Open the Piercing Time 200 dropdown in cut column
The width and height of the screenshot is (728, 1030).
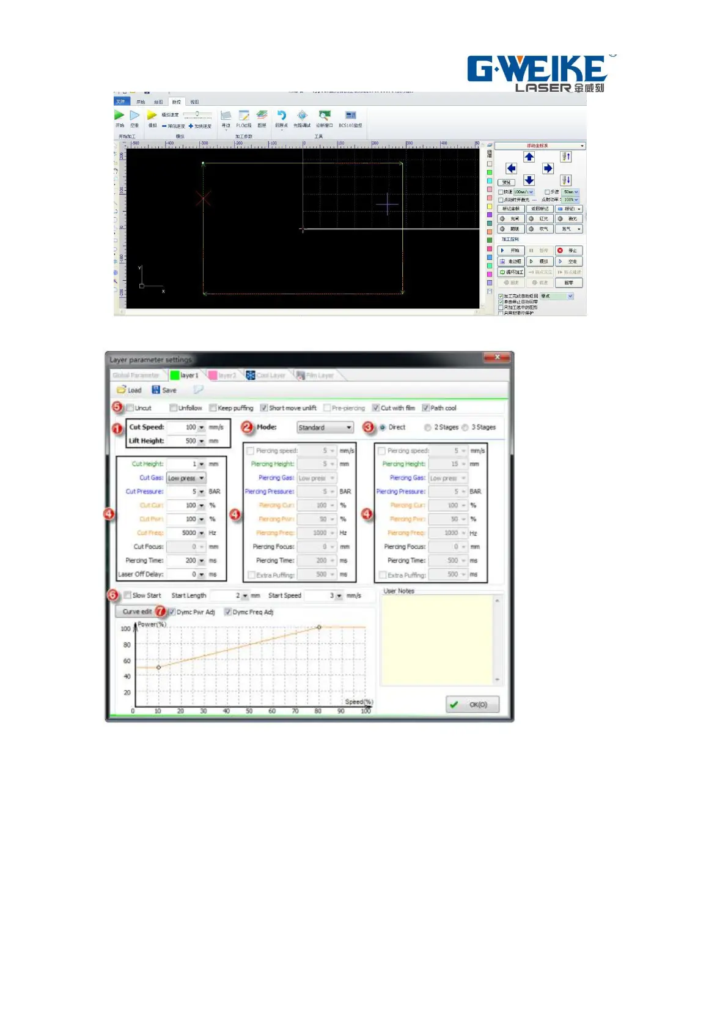point(202,561)
